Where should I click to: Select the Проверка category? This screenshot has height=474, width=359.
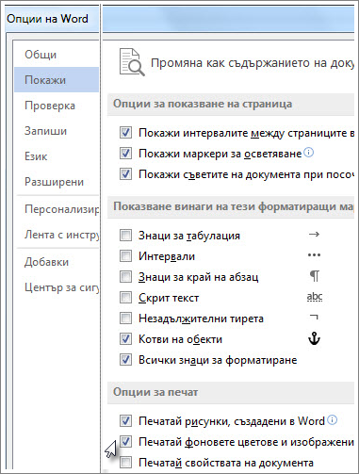(50, 106)
